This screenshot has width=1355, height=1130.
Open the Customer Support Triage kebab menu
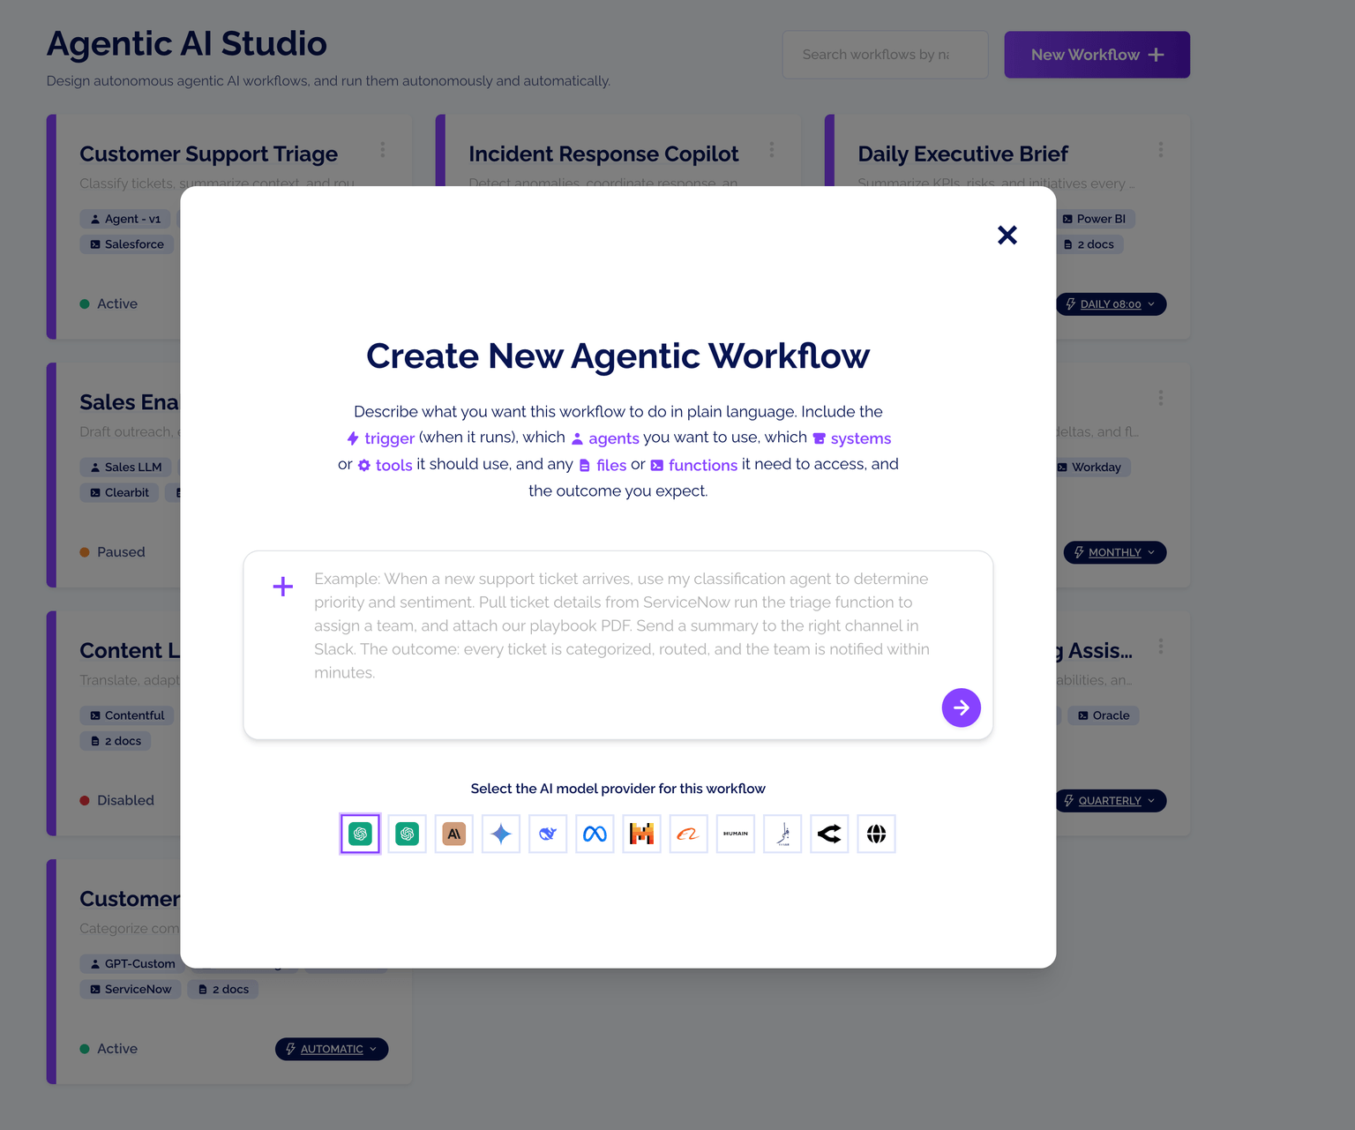[x=383, y=150]
